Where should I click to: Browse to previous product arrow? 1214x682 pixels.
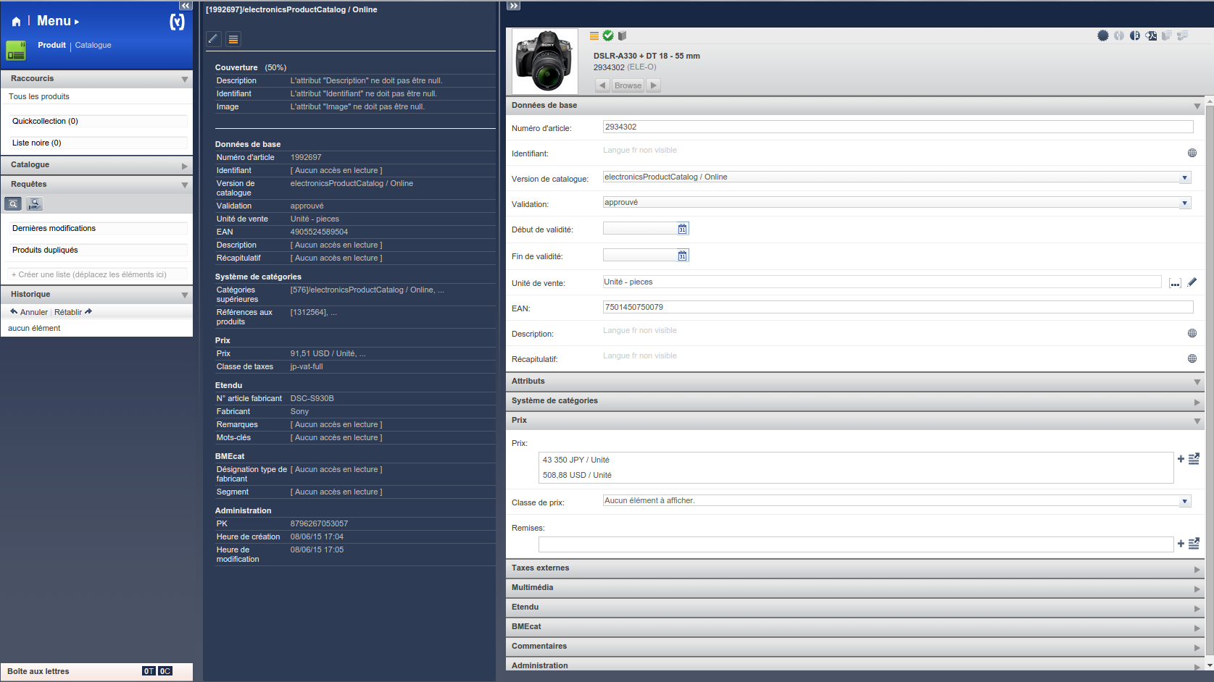(602, 85)
